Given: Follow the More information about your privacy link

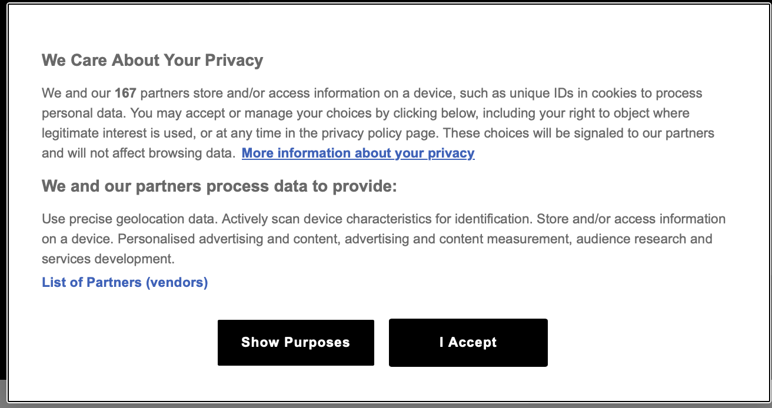Looking at the screenshot, I should (x=358, y=153).
